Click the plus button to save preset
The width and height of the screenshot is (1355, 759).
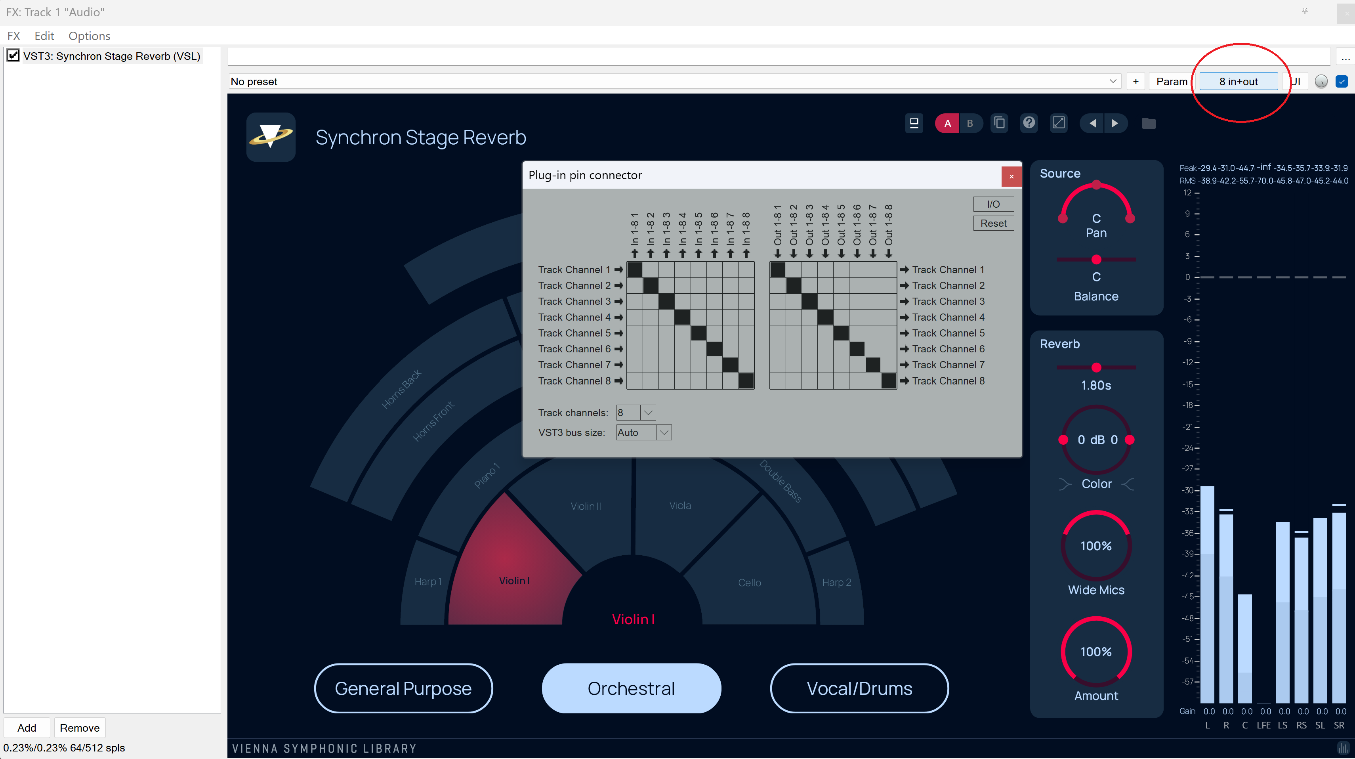point(1136,82)
